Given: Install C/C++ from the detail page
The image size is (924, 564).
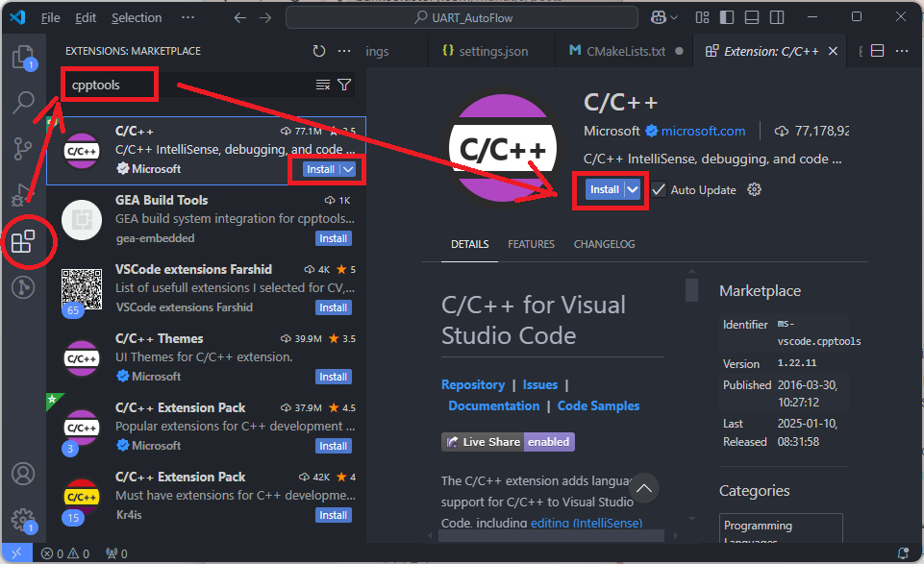Looking at the screenshot, I should pos(605,189).
